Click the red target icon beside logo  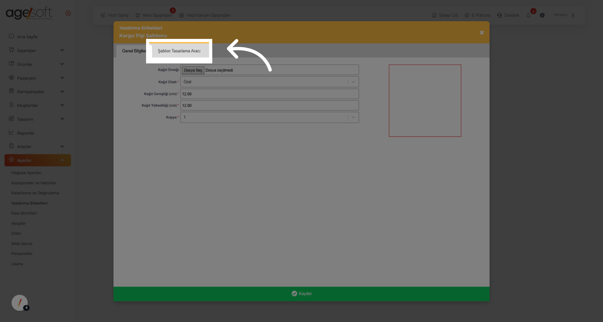point(68,13)
